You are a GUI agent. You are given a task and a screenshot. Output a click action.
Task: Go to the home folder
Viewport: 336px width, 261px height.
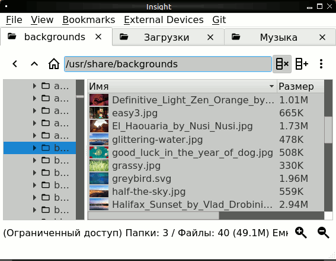[53, 64]
